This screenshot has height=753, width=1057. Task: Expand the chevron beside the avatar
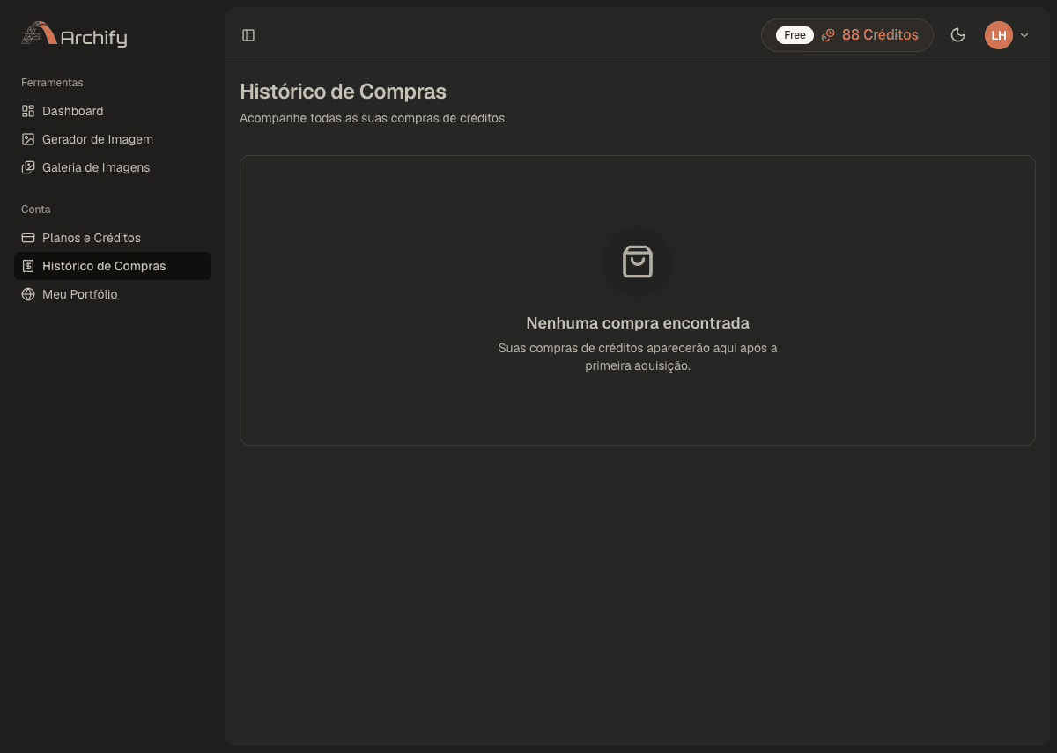click(x=1024, y=35)
